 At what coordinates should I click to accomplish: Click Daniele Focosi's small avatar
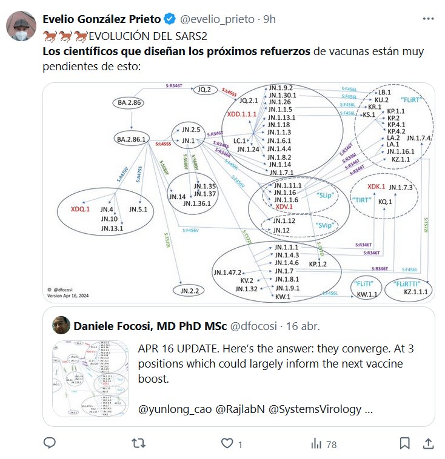pyautogui.click(x=60, y=325)
